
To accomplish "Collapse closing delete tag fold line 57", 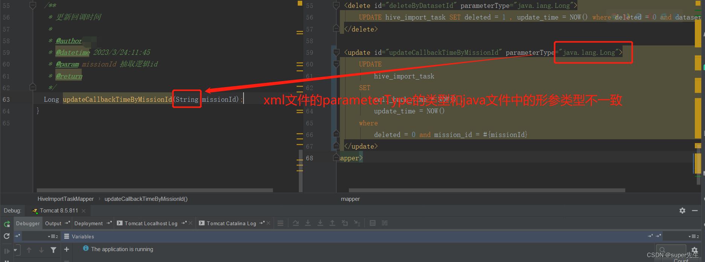I will pyautogui.click(x=337, y=29).
